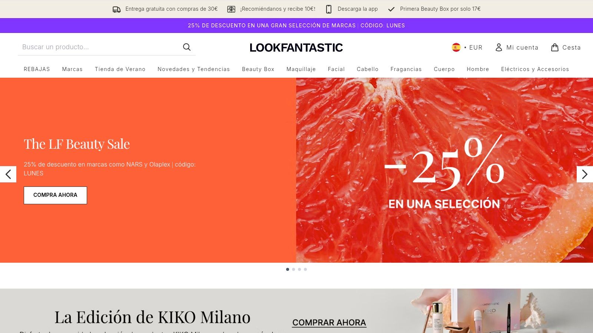593x333 pixels.
Task: Click the NARS y Olaplex discount description
Action: (110, 169)
